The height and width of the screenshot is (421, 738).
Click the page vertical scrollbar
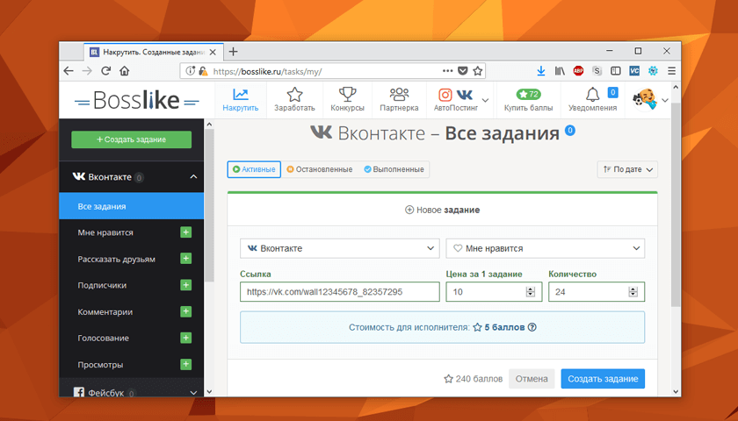click(676, 205)
